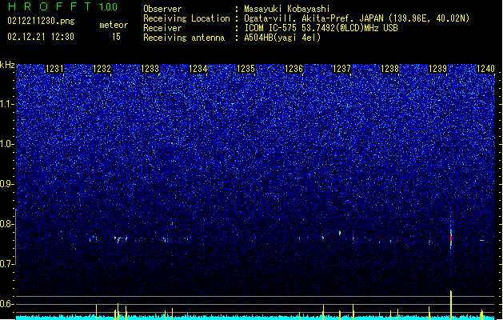This screenshot has width=503, height=320.
Task: Click the kHz axis unit label
Action: pos(7,65)
